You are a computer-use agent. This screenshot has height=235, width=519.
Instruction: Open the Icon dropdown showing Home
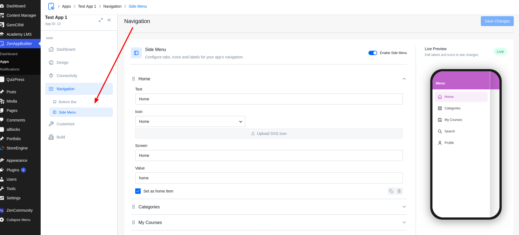coord(190,121)
